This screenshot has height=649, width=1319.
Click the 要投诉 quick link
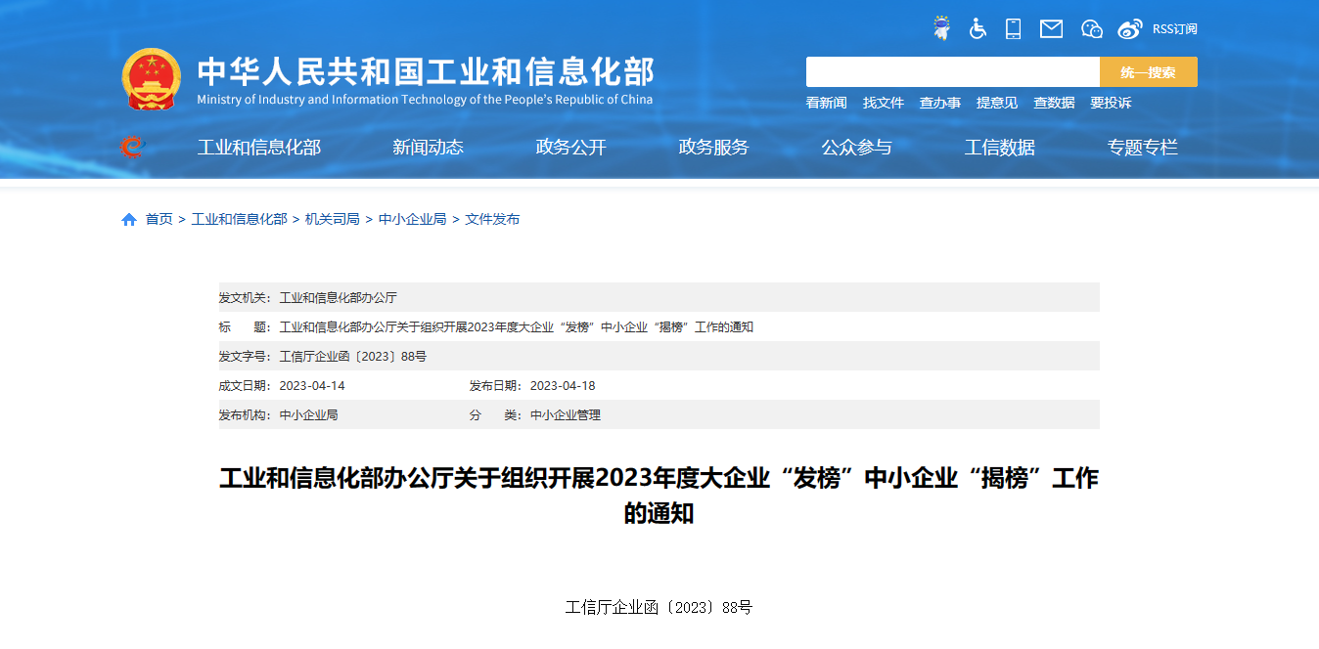1111,103
